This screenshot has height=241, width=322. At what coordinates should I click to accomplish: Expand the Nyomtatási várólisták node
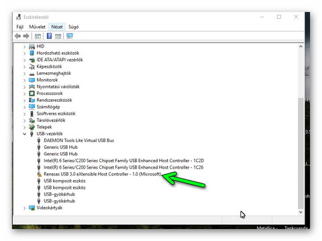coord(25,87)
